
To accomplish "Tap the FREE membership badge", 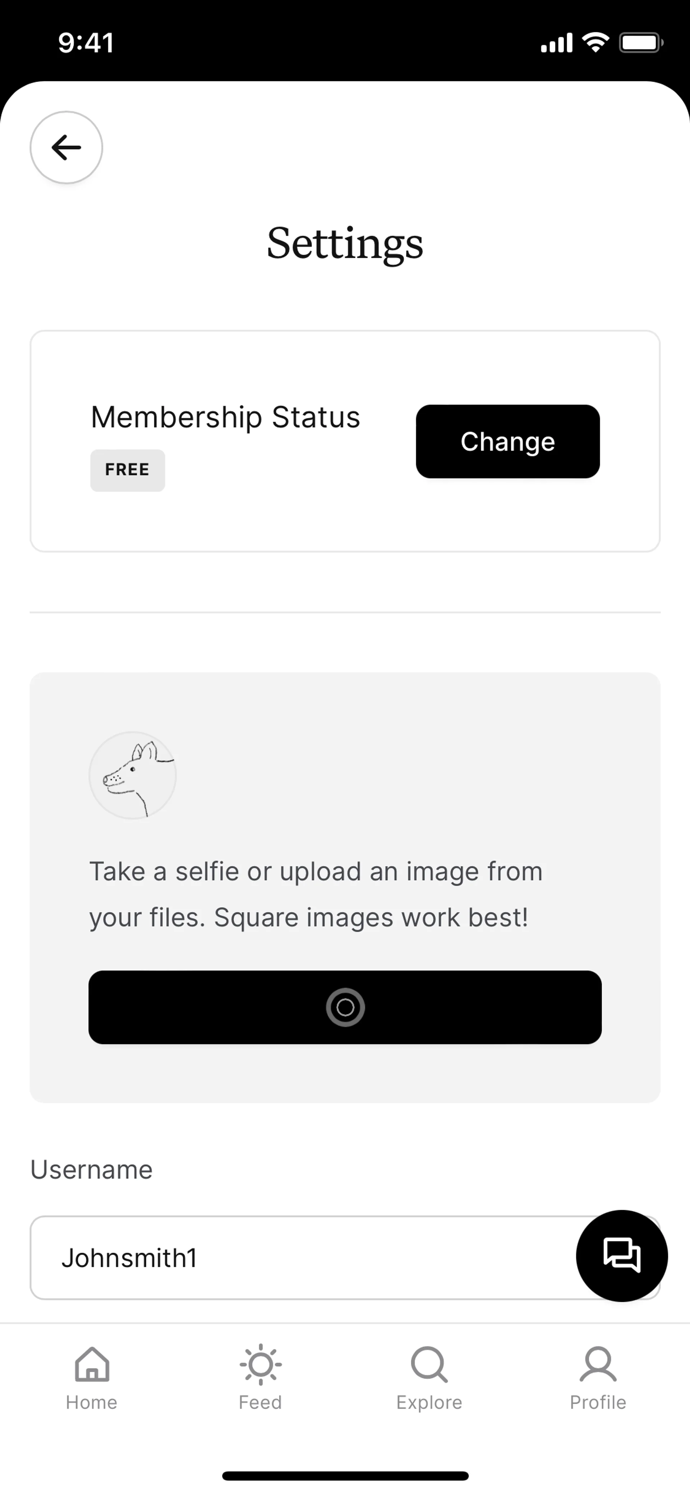I will 128,470.
